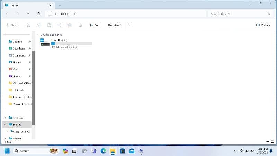Viewport: 277px width, 156px height.
Task: Click the Search This PC field
Action: coord(237,14)
